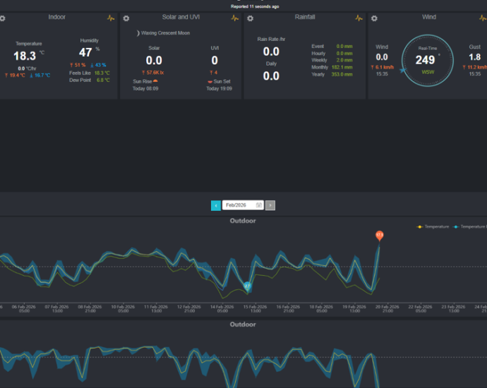
Task: Show the Indoor panel graph icon
Action: 111,18
